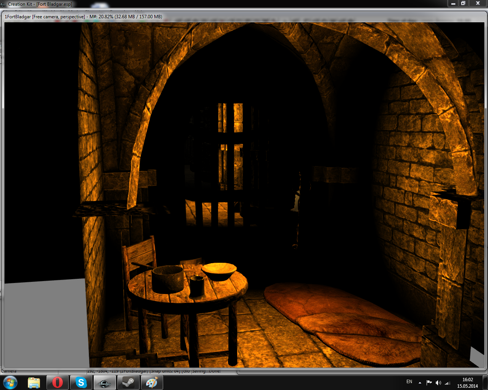Select the iron pot on the table

(168, 279)
